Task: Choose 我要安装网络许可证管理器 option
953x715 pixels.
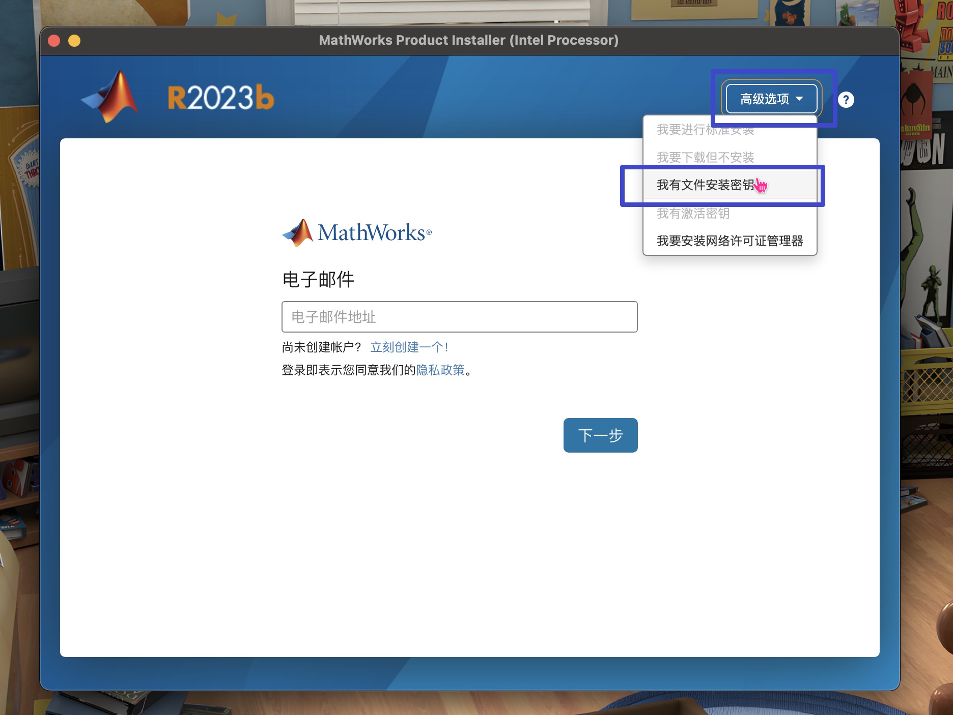Action: 730,242
